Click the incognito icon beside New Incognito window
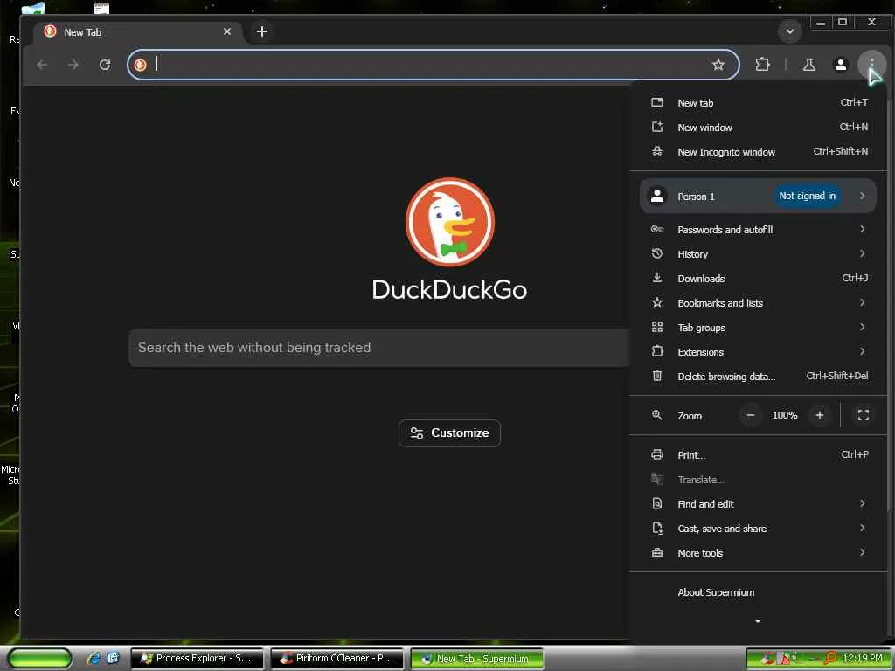 [x=657, y=151]
